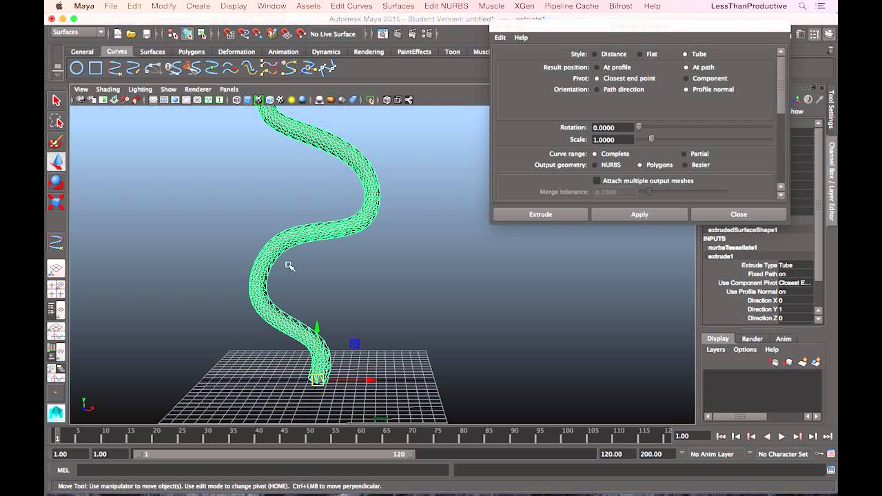Image resolution: width=882 pixels, height=496 pixels.
Task: Open the Apple menu
Action: pos(59,6)
